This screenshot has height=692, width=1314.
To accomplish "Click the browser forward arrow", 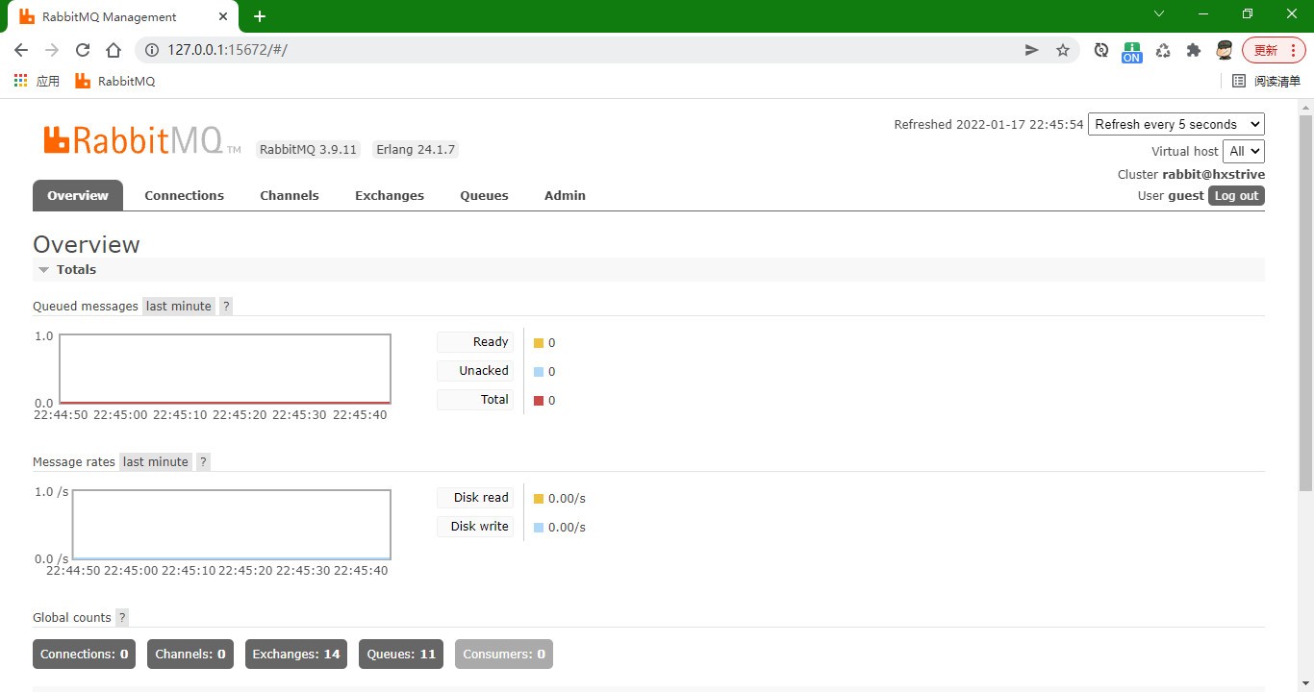I will 52,50.
